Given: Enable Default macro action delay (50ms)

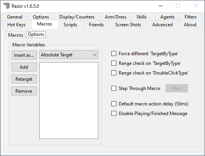Looking at the screenshot, I should click(114, 104).
